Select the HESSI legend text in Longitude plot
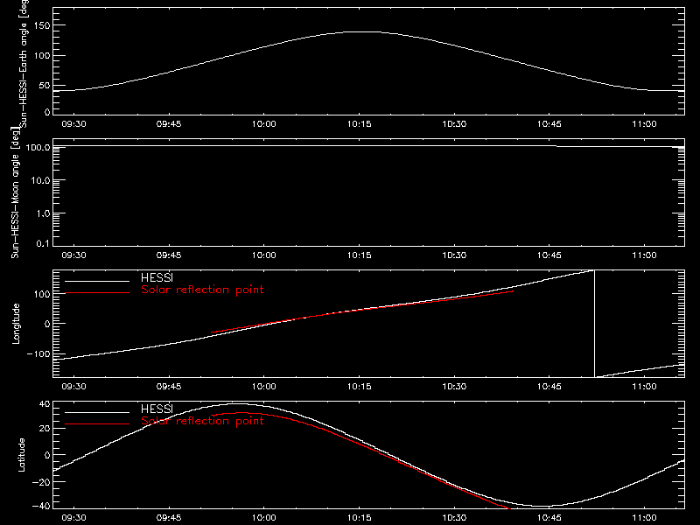The image size is (700, 525). pos(157,277)
